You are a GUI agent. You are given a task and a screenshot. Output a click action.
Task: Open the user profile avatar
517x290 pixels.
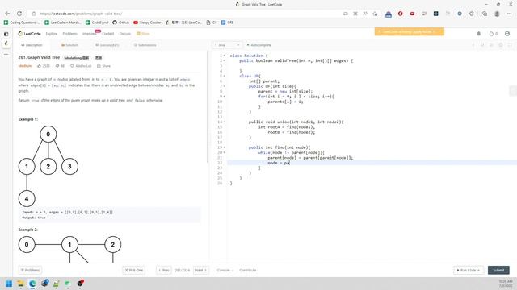(x=507, y=34)
